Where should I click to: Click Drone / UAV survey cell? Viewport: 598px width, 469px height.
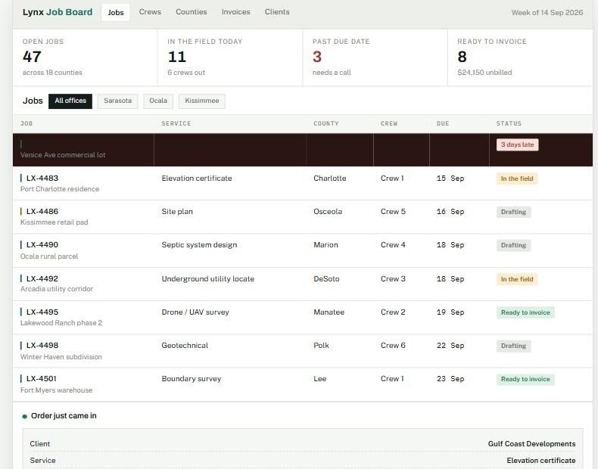[195, 312]
